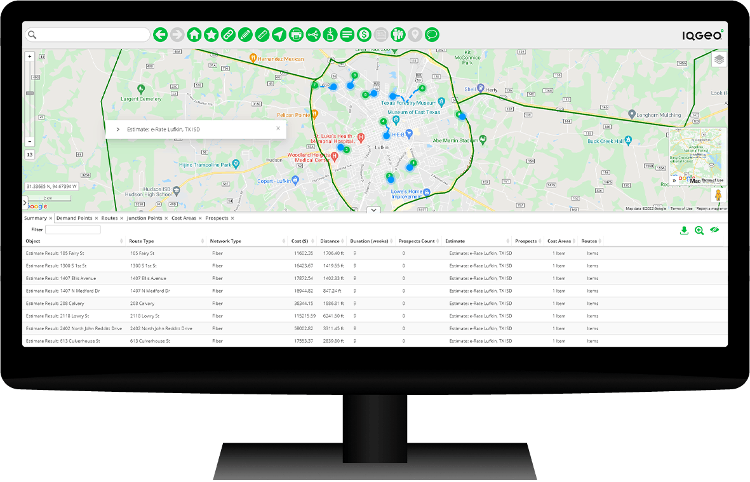Click the map zoom slider handle
Image resolution: width=750 pixels, height=482 pixels.
tap(30, 93)
